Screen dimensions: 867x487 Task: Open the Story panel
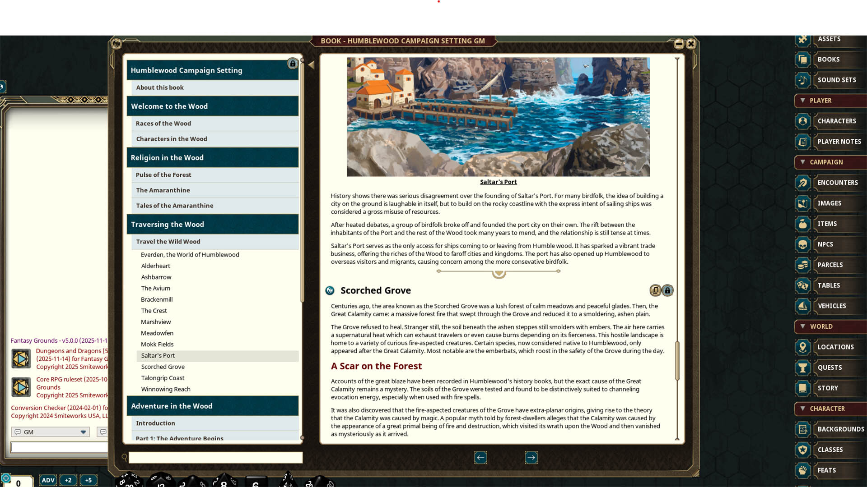click(828, 388)
